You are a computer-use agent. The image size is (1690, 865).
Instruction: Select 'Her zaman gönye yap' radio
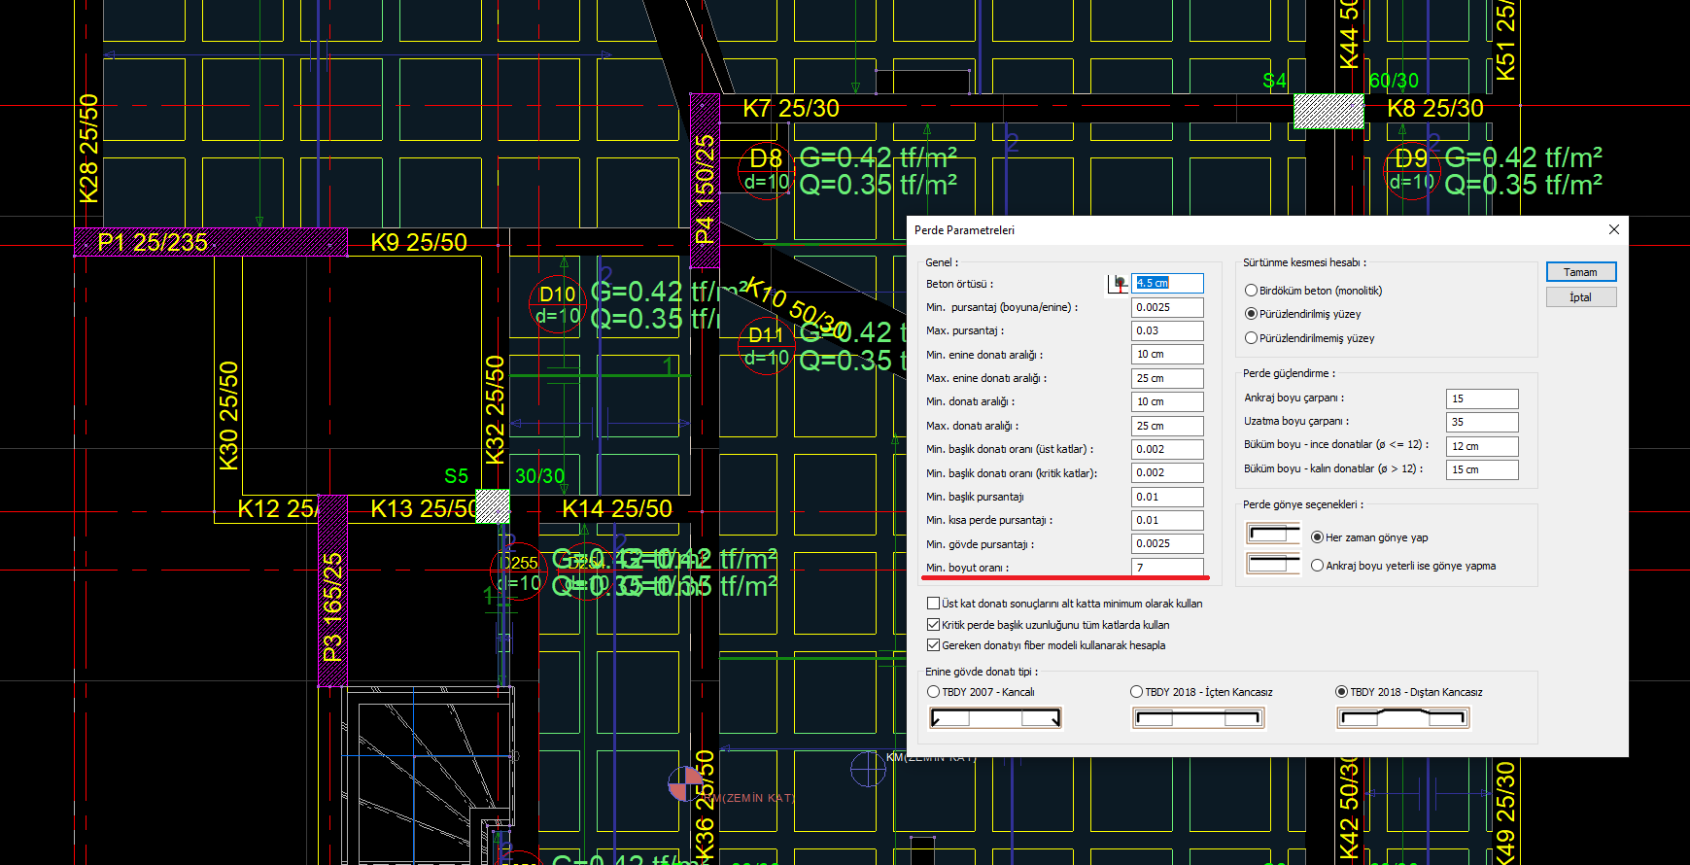(x=1317, y=537)
